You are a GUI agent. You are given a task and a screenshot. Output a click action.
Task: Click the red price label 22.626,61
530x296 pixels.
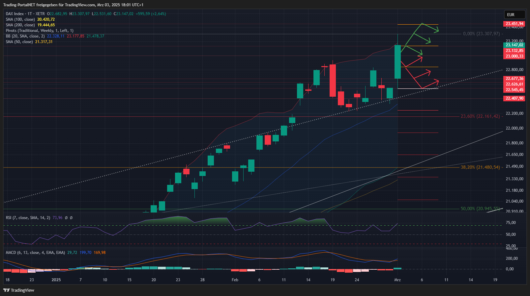pyautogui.click(x=515, y=84)
